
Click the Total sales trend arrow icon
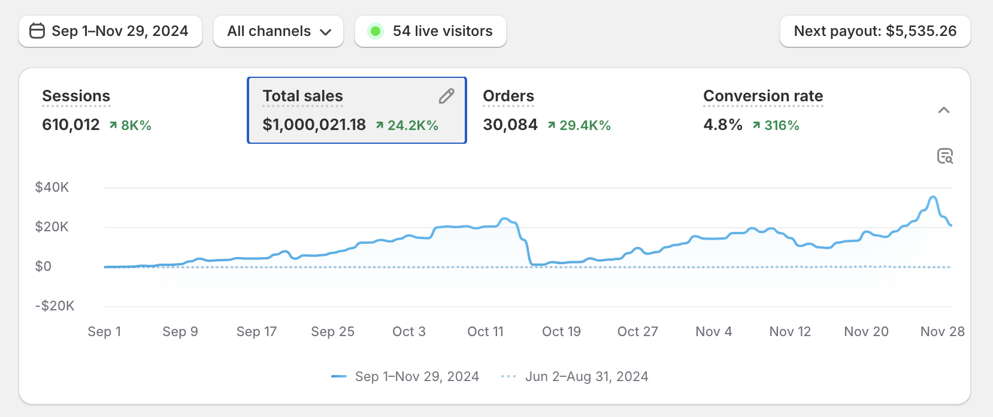pos(380,125)
